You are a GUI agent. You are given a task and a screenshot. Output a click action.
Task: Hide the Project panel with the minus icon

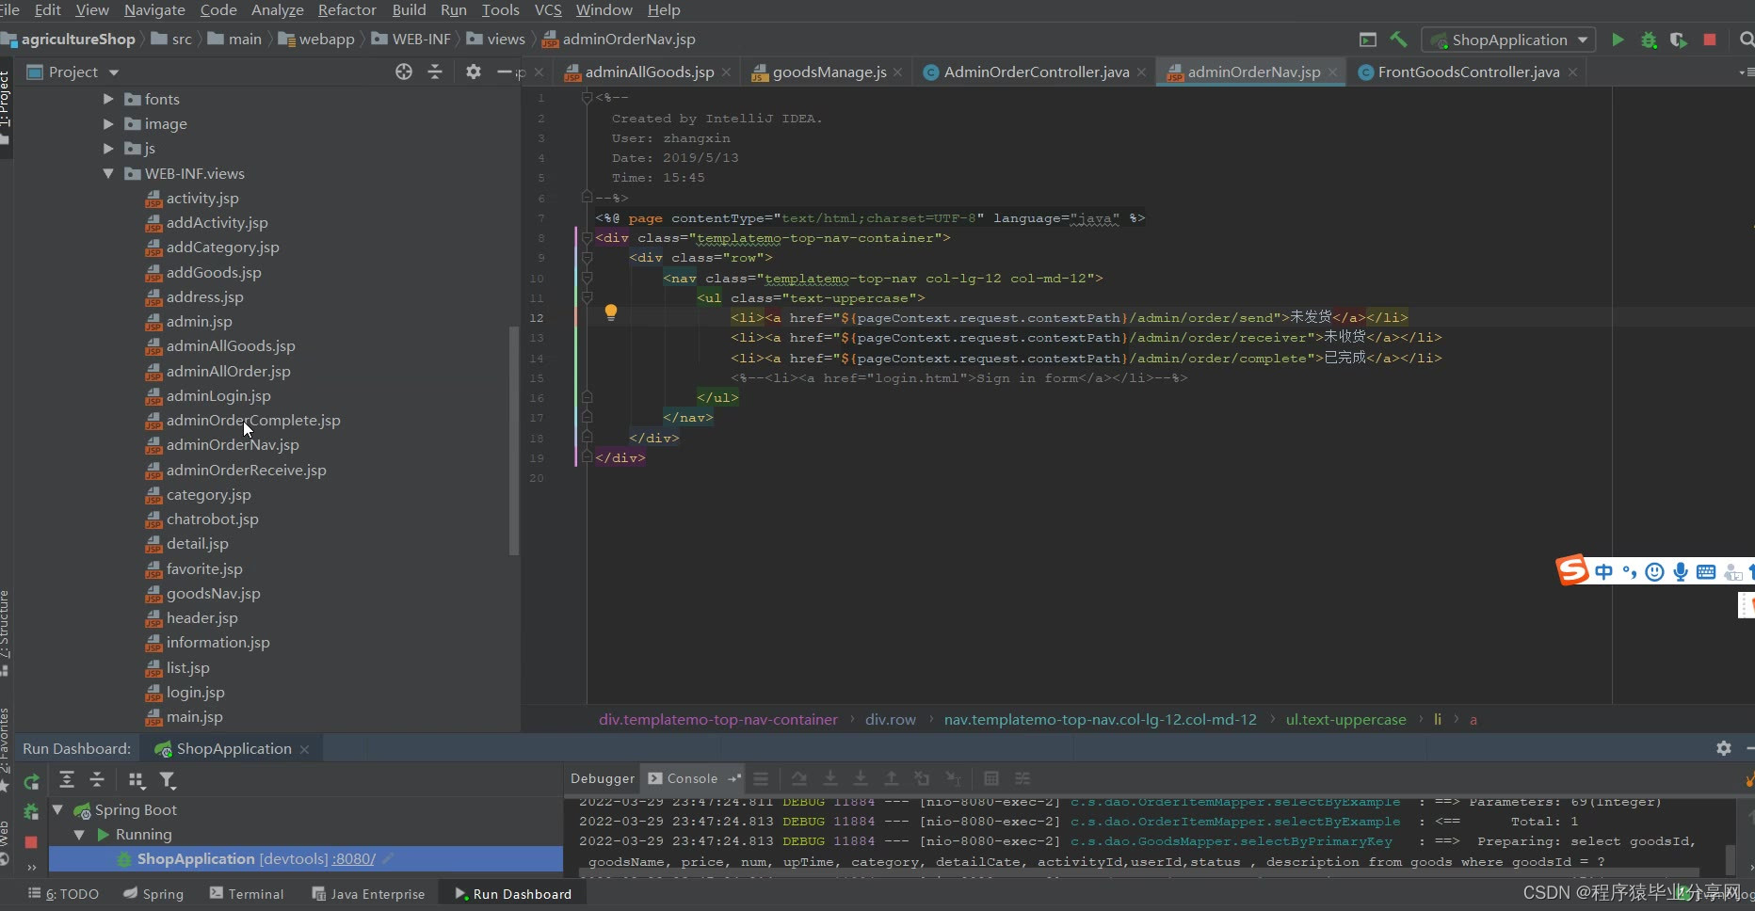click(x=505, y=72)
